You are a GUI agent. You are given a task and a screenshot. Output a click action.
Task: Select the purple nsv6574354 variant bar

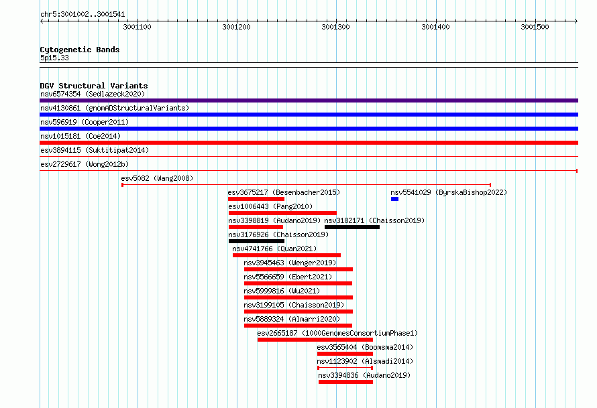point(309,100)
